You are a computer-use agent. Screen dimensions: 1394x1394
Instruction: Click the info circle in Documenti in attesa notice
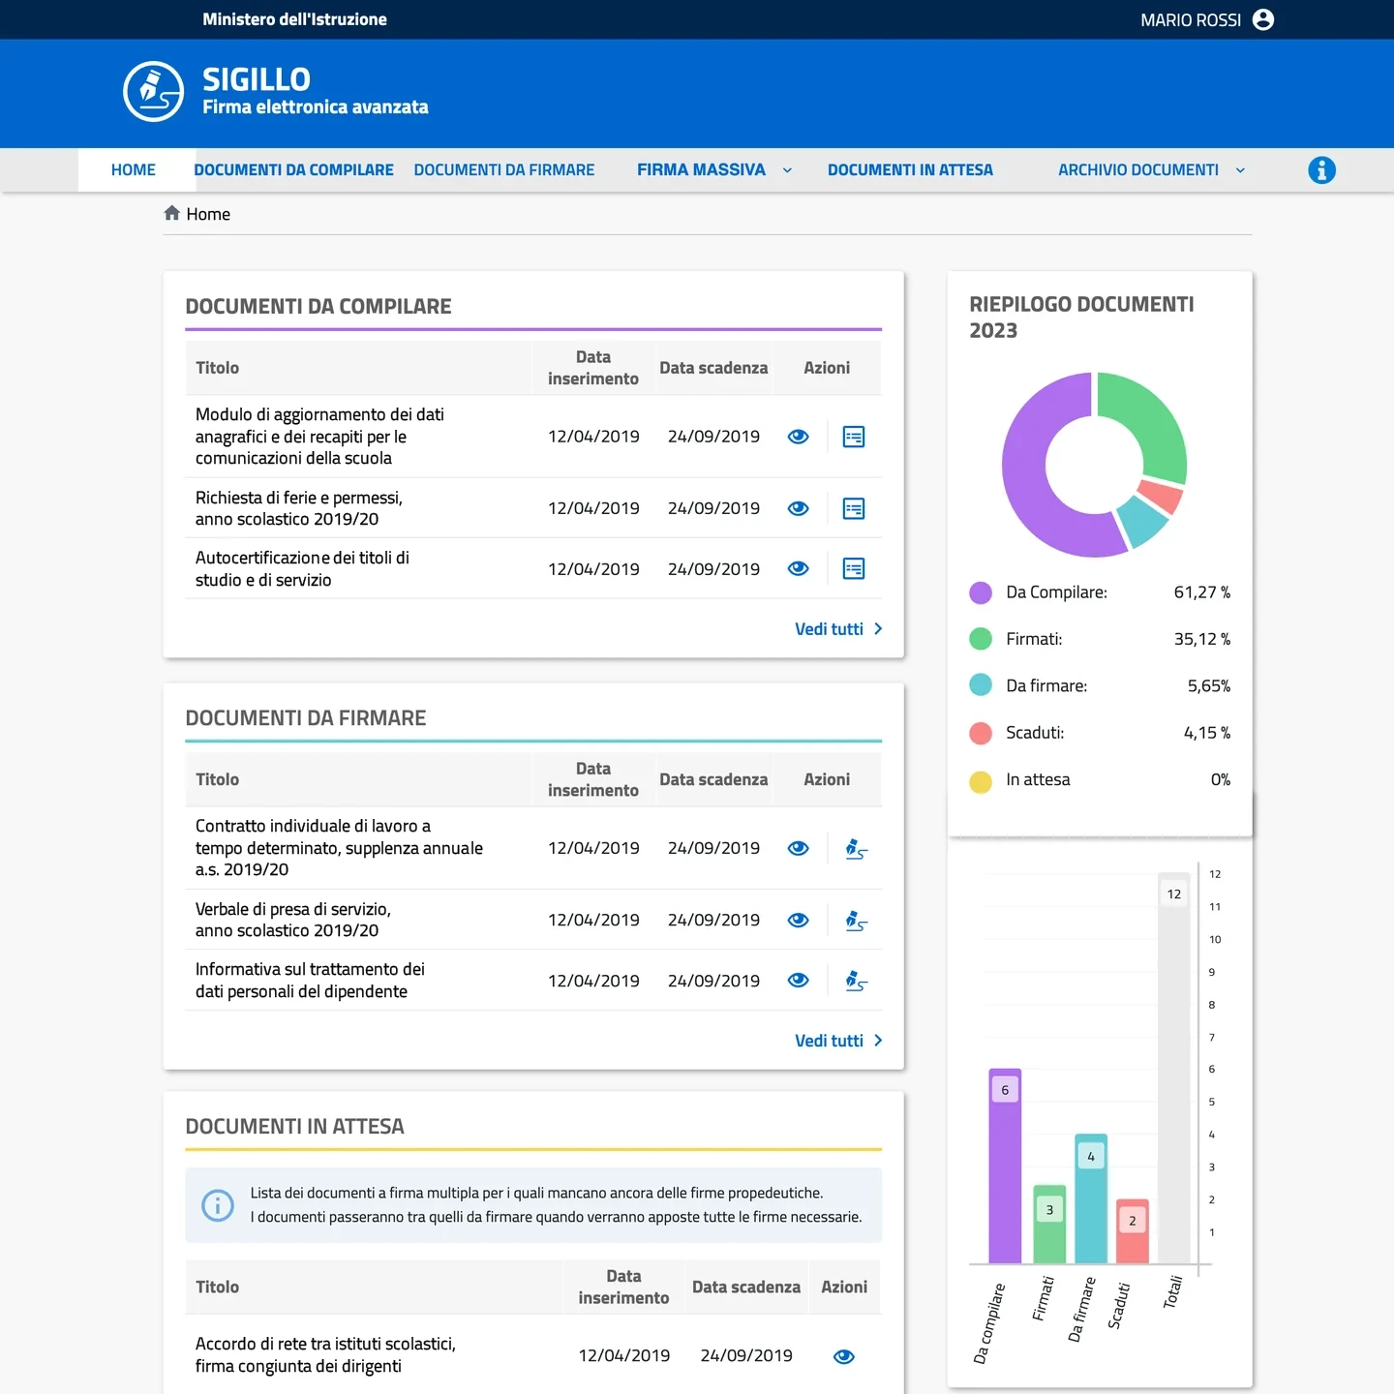point(218,1205)
